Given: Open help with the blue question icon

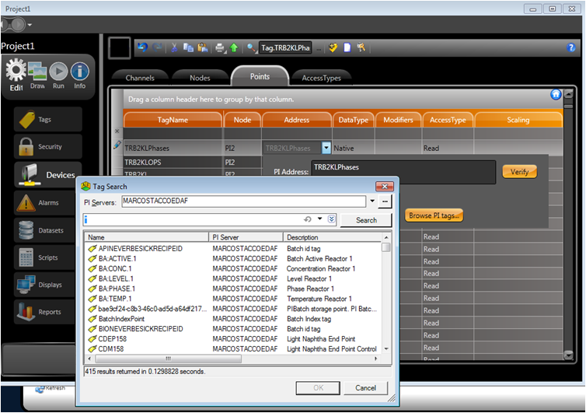Looking at the screenshot, I should tap(571, 47).
